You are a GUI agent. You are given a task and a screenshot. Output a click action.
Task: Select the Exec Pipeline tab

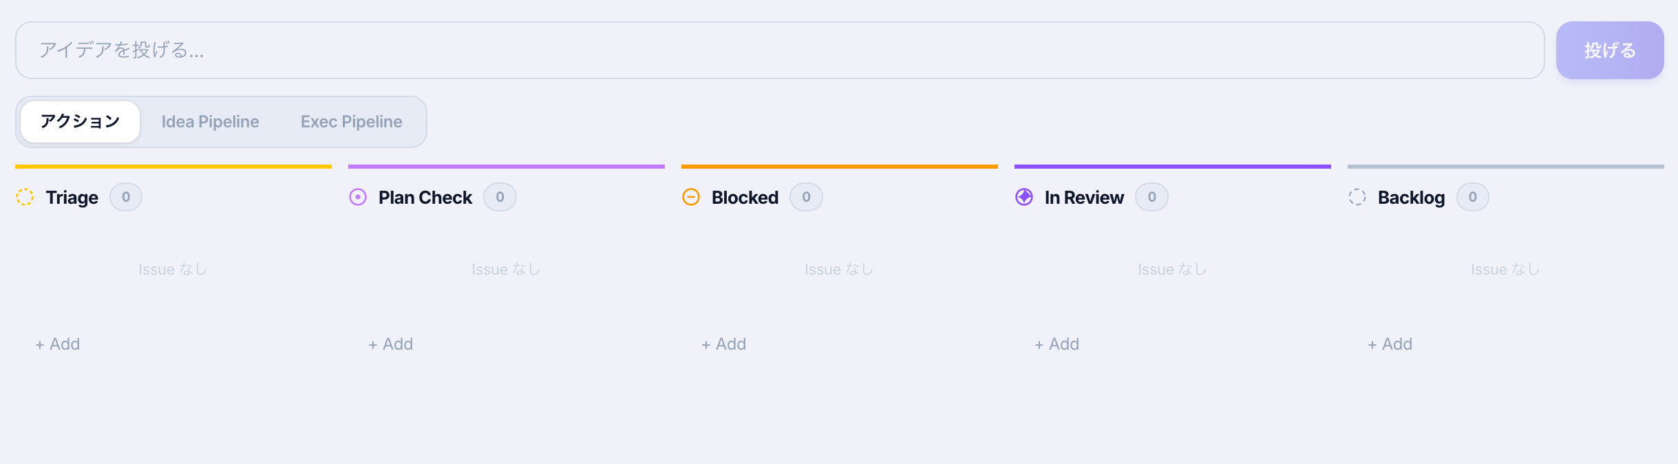(352, 122)
